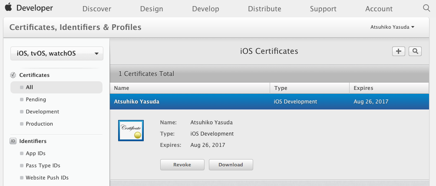This screenshot has height=186, width=436.
Task: Click the 'iOS Certificates' heading
Action: click(x=269, y=51)
